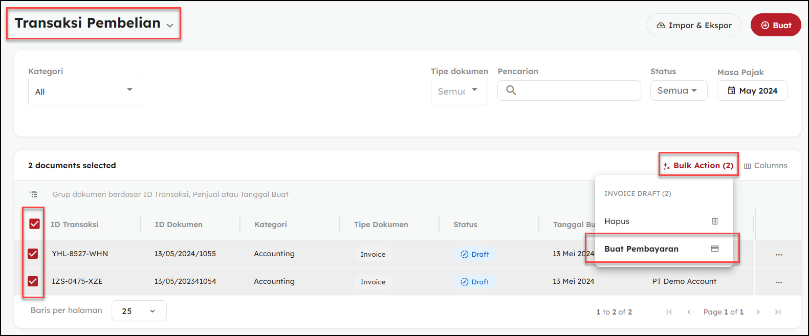
Task: Go to the next page arrow
Action: point(758,312)
